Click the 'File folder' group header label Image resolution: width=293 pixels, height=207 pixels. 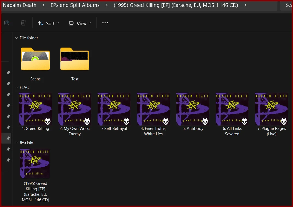pos(29,38)
